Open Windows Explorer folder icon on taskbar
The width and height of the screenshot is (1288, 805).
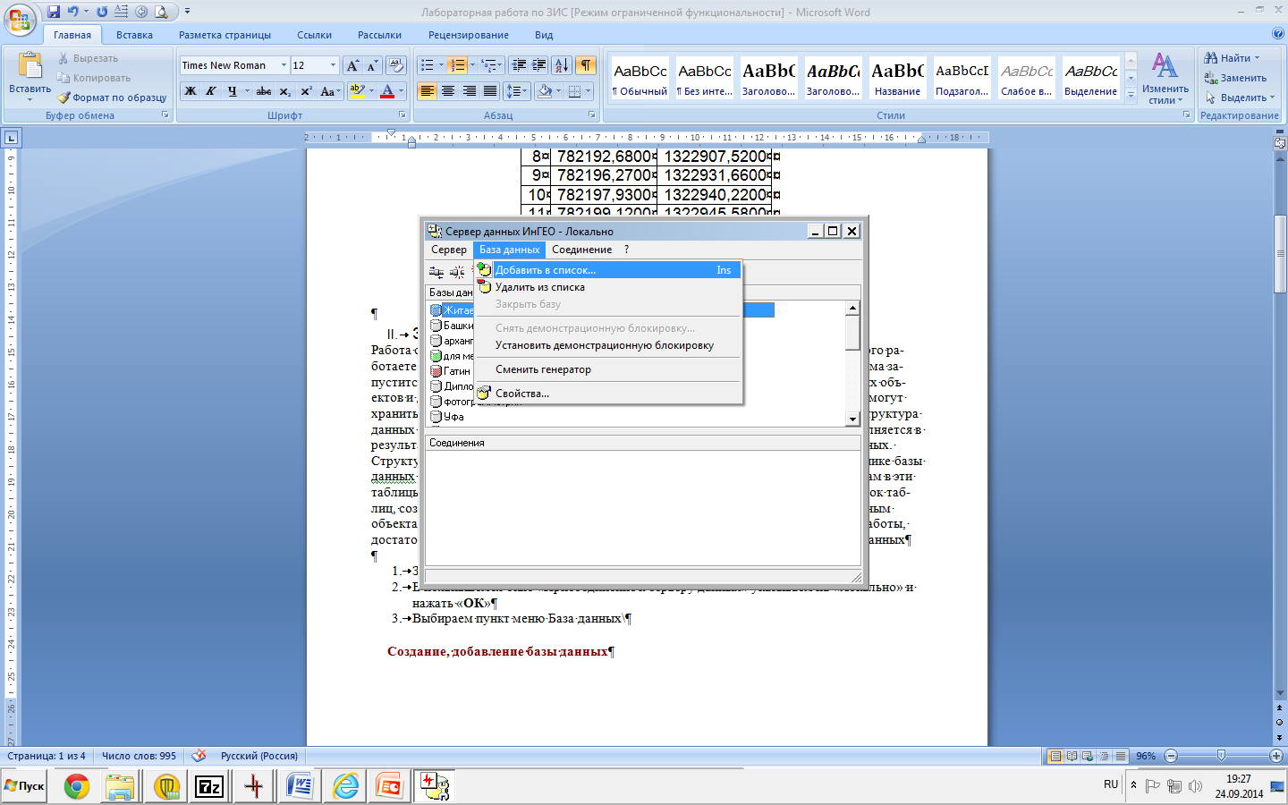120,786
